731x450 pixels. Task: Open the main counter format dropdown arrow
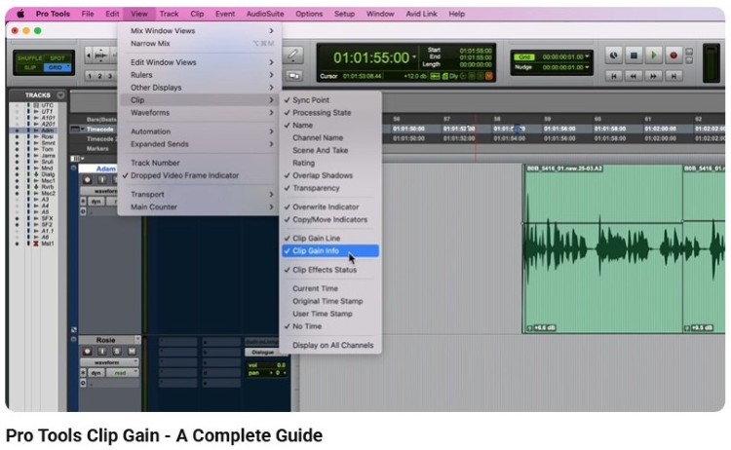(x=414, y=57)
